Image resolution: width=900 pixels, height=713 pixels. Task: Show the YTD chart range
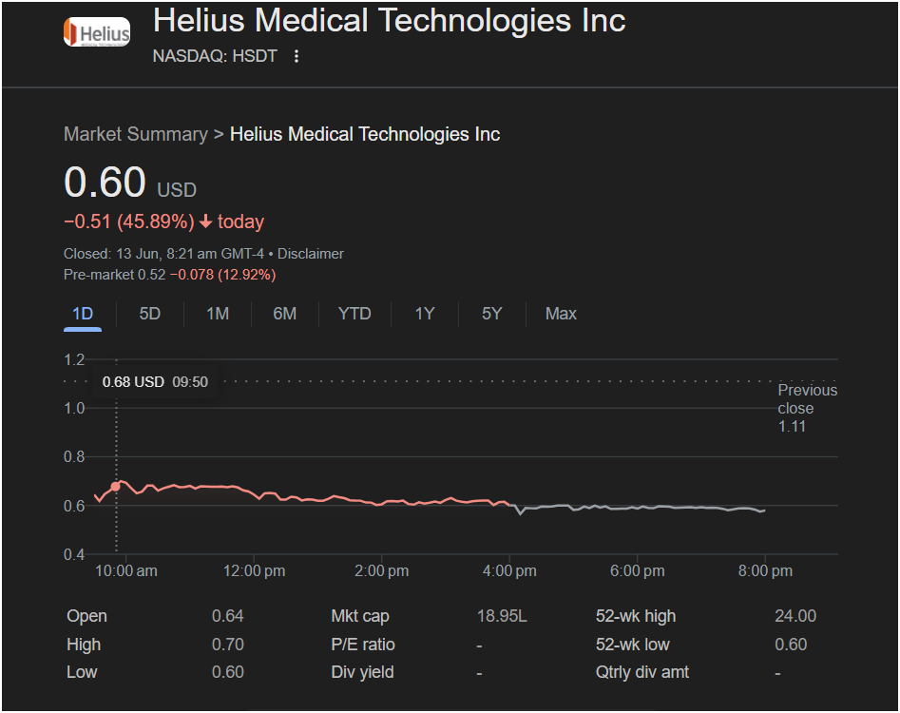point(354,314)
